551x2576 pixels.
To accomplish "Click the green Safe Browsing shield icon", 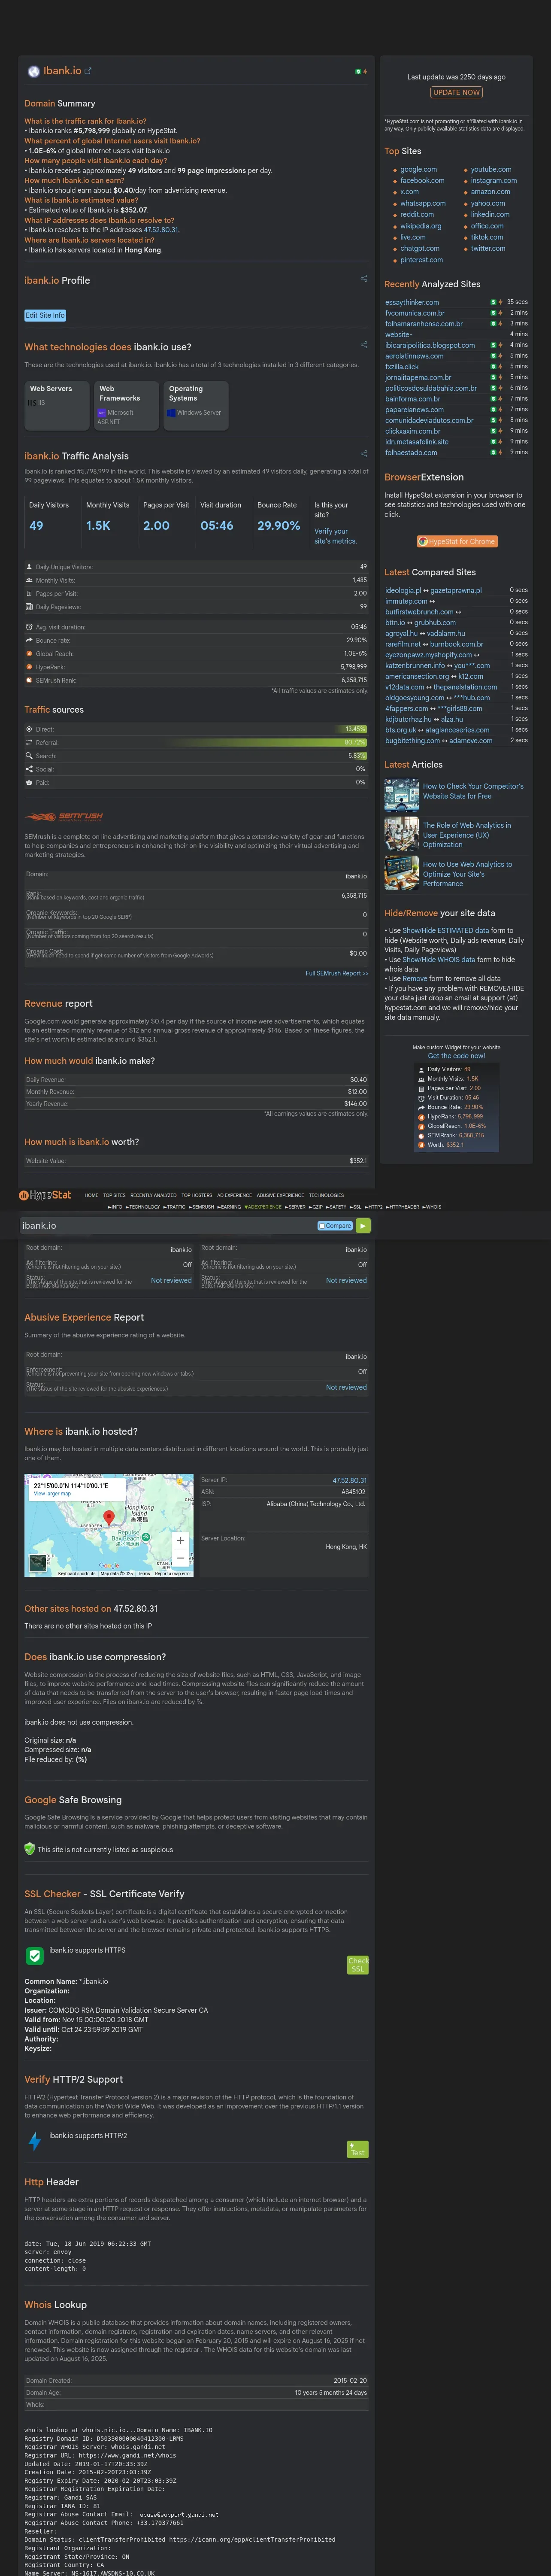I will point(30,1849).
